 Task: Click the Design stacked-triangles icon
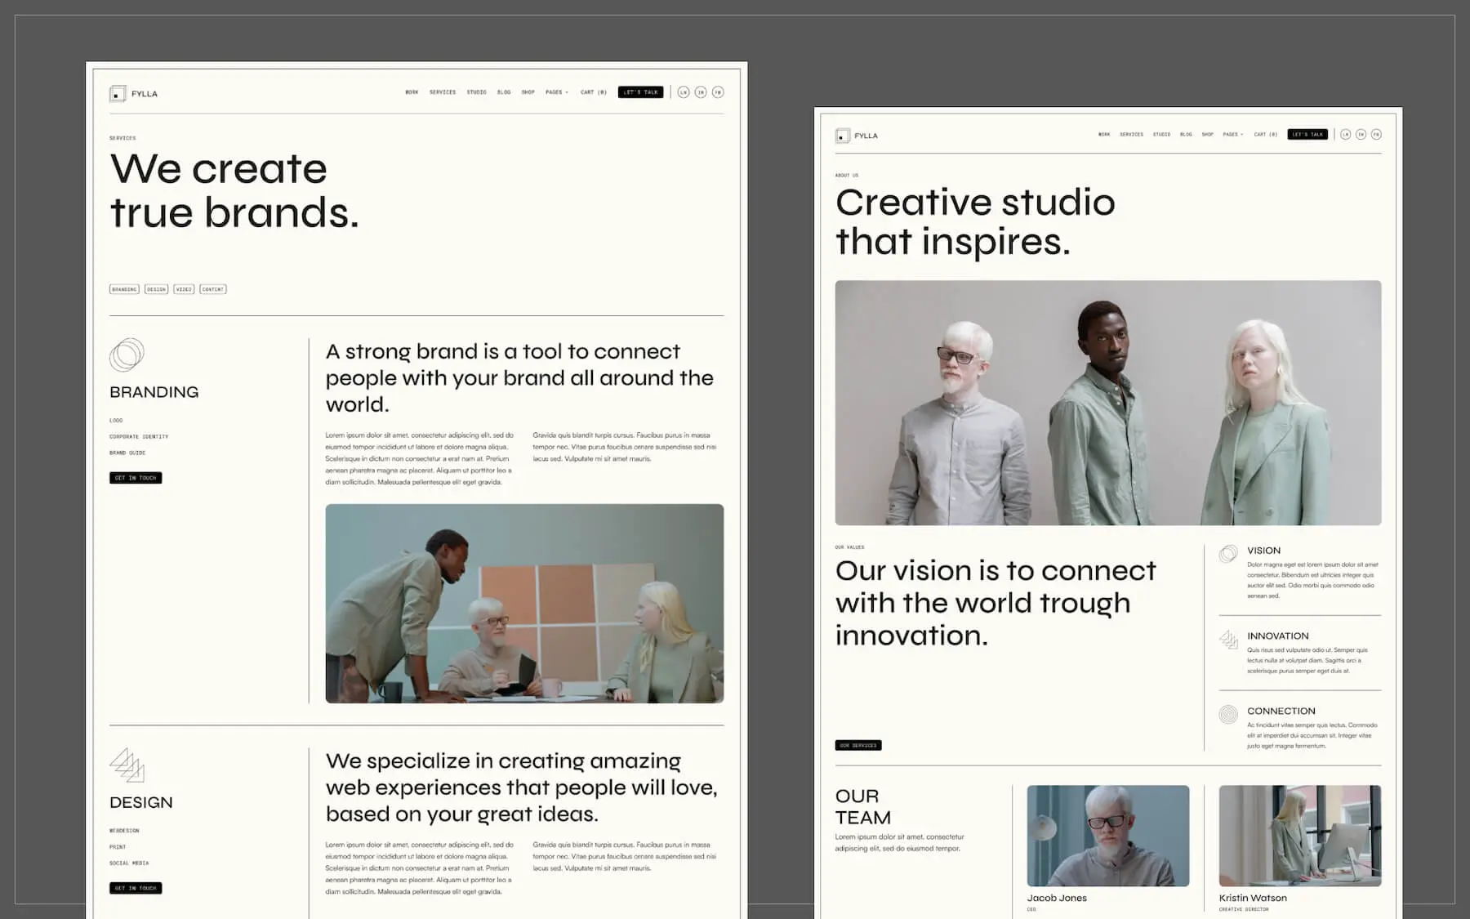(127, 765)
